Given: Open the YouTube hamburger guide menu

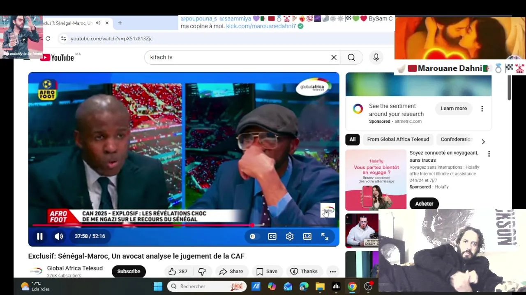Looking at the screenshot, I should tap(27, 60).
